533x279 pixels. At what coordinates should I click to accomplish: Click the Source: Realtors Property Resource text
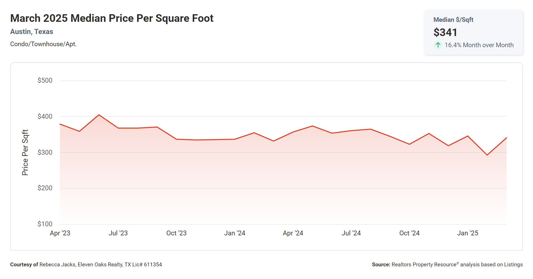447,265
